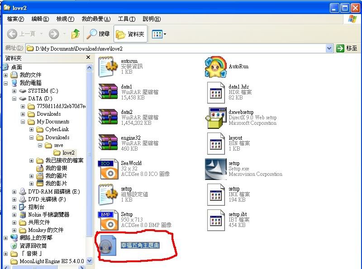362x269 pixels.
Task: Click the engine32 WinRAR archive icon
Action: coord(108,143)
